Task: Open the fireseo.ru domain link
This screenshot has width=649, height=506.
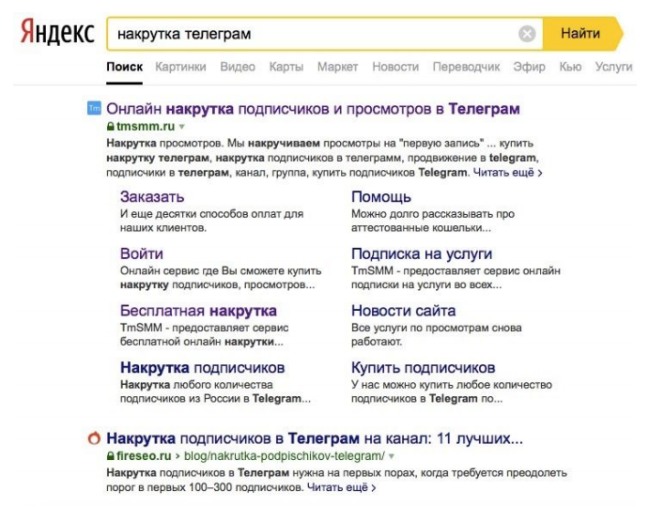Action: click(x=144, y=456)
